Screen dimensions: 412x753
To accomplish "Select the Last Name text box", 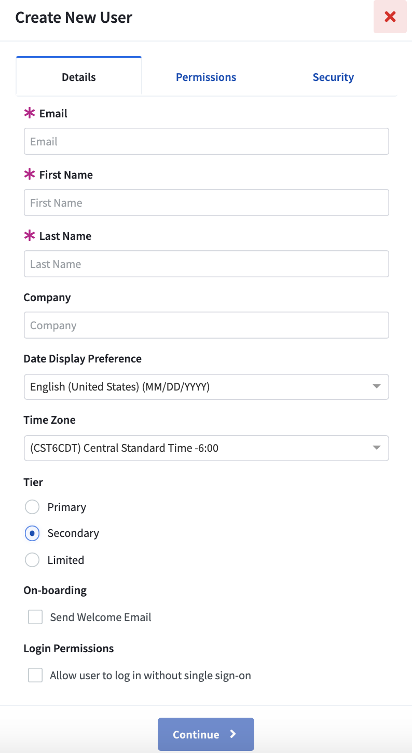I will tap(207, 264).
